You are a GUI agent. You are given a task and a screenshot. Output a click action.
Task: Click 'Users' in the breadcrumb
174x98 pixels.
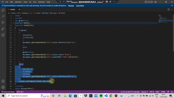[14, 13]
